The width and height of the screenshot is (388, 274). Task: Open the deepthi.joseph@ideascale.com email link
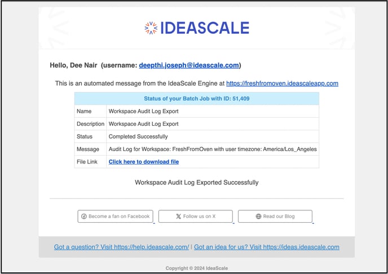coord(189,65)
